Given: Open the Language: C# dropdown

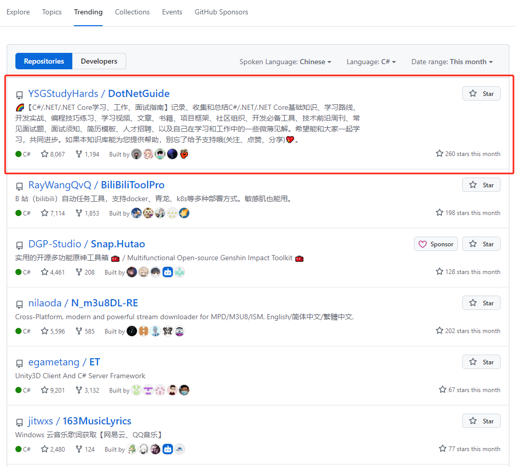Looking at the screenshot, I should [x=371, y=62].
